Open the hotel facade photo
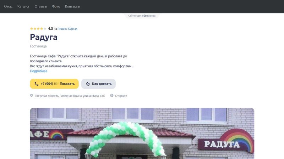This screenshot has width=284, height=159. tap(142, 134)
